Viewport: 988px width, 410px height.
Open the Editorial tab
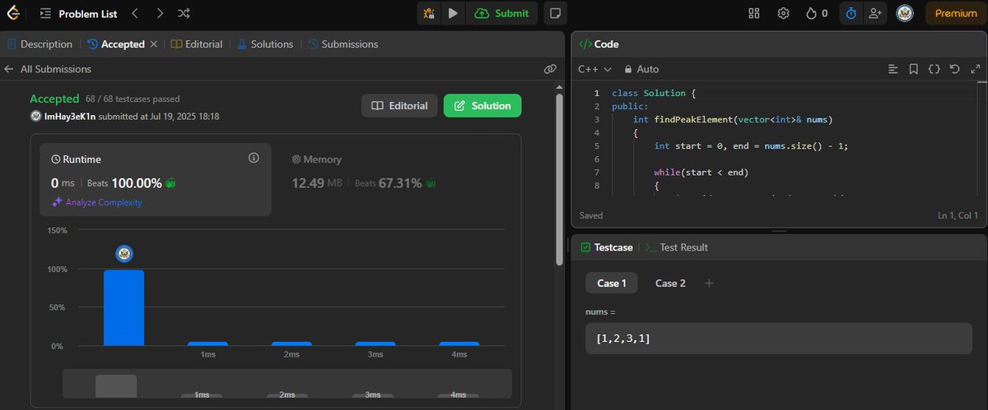[x=197, y=44]
